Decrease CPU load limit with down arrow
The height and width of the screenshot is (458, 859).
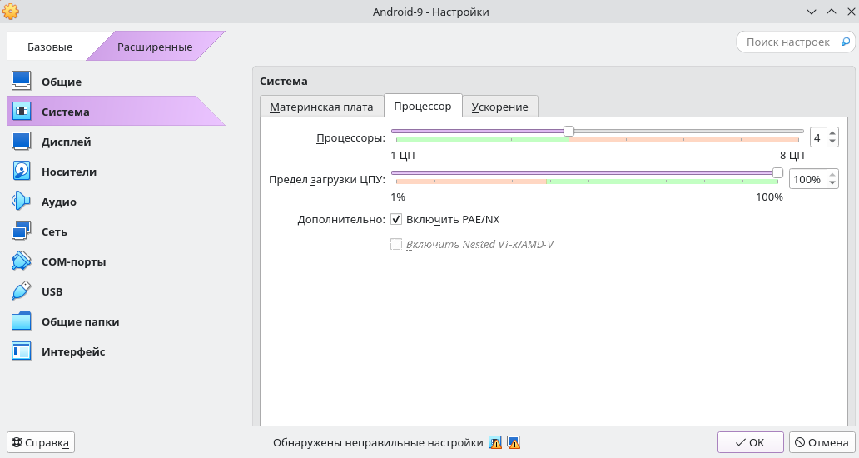pyautogui.click(x=832, y=184)
